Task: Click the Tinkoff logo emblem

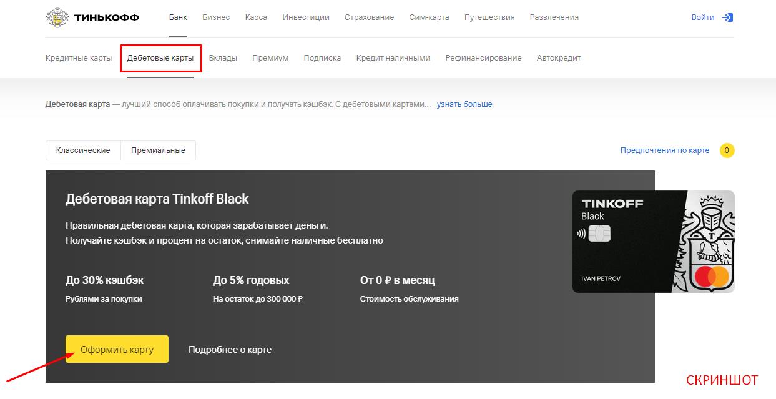Action: pyautogui.click(x=58, y=17)
